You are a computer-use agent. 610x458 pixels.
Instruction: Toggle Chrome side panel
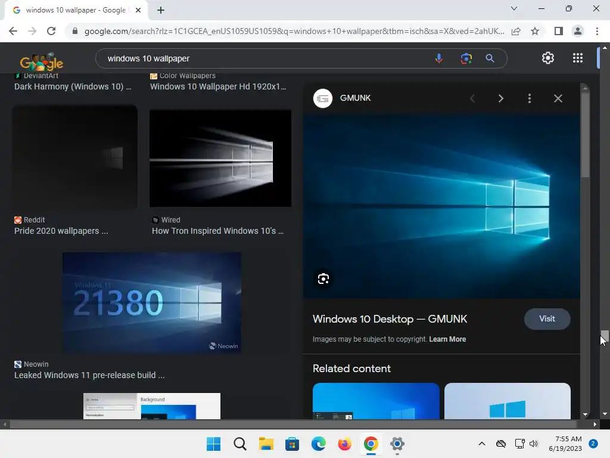pyautogui.click(x=558, y=31)
